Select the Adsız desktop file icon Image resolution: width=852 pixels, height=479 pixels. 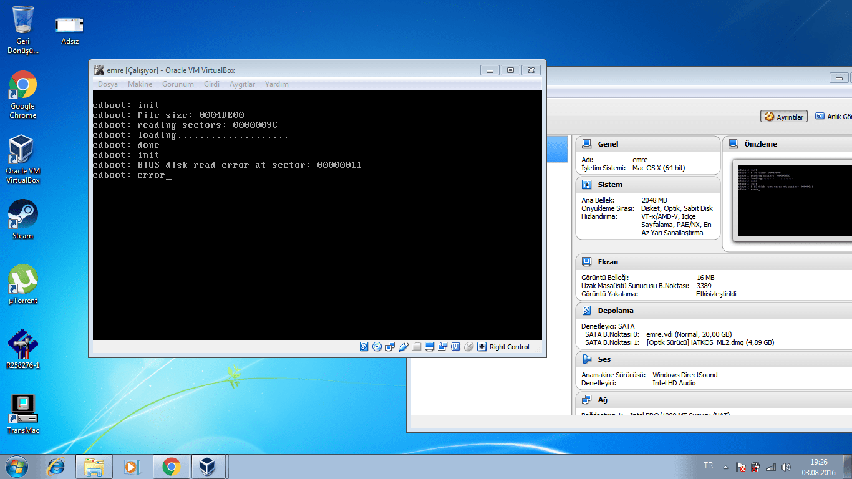pyautogui.click(x=69, y=30)
